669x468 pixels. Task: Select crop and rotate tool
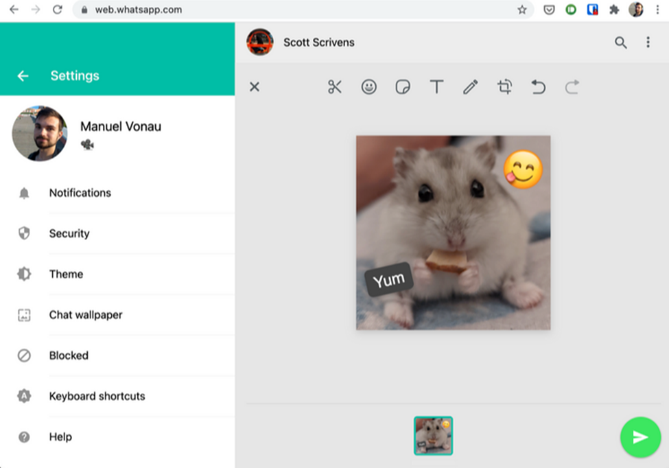coord(505,87)
